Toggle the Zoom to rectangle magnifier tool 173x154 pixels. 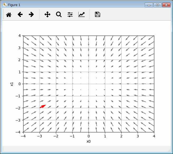(x=59, y=15)
